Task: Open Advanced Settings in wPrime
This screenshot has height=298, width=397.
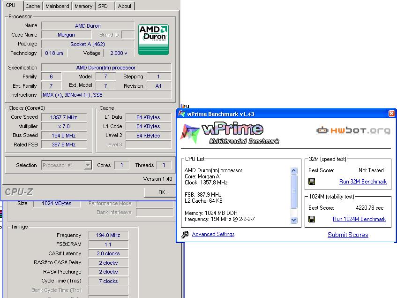Action: click(213, 234)
